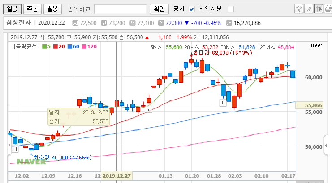Uncheck the 공시 disclosure checkbox
Viewport: 332px width, 183px height.
point(192,9)
